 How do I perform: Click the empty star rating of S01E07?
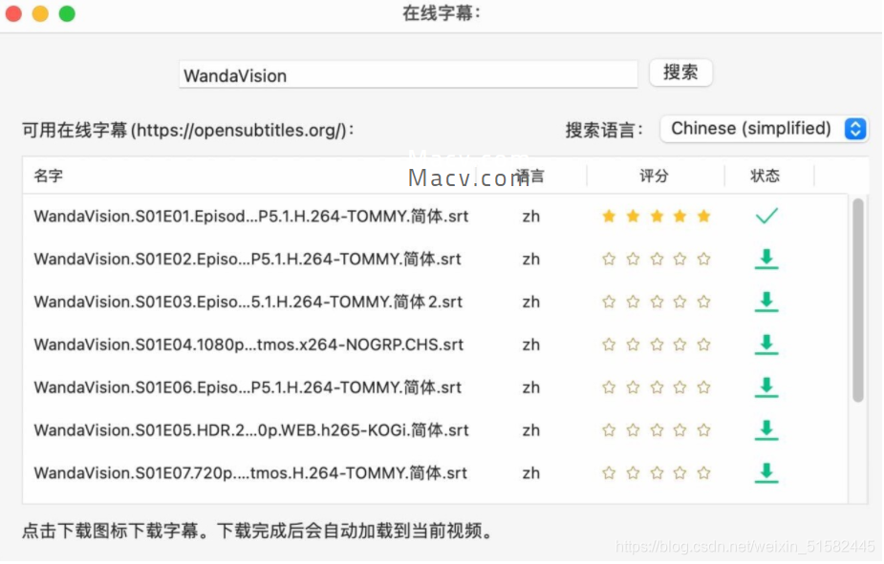(657, 473)
